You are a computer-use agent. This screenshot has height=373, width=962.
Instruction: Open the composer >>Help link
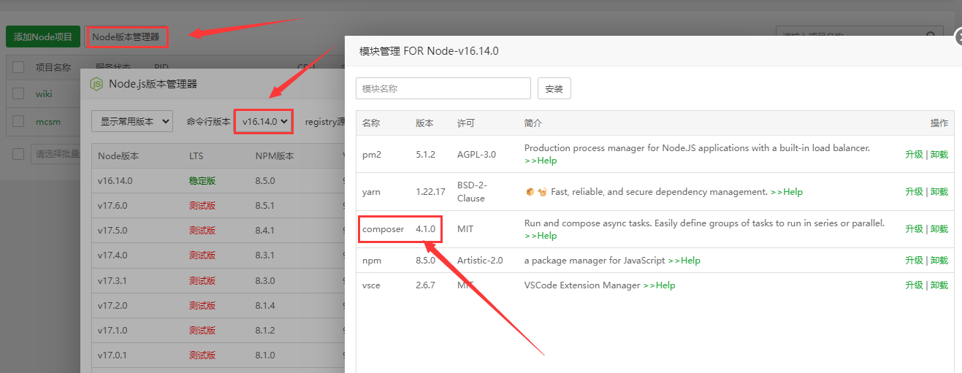(541, 236)
